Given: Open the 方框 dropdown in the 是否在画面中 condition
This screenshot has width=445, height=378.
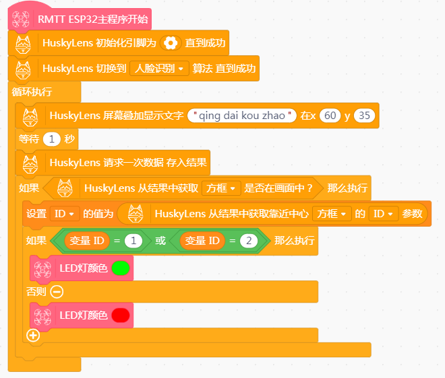Looking at the screenshot, I should point(221,188).
